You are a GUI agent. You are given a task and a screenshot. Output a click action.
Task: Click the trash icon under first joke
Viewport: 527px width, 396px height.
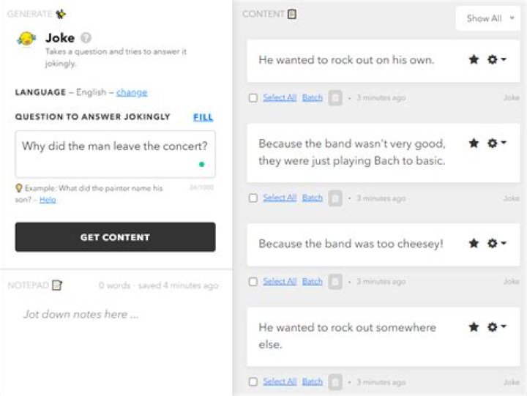335,97
